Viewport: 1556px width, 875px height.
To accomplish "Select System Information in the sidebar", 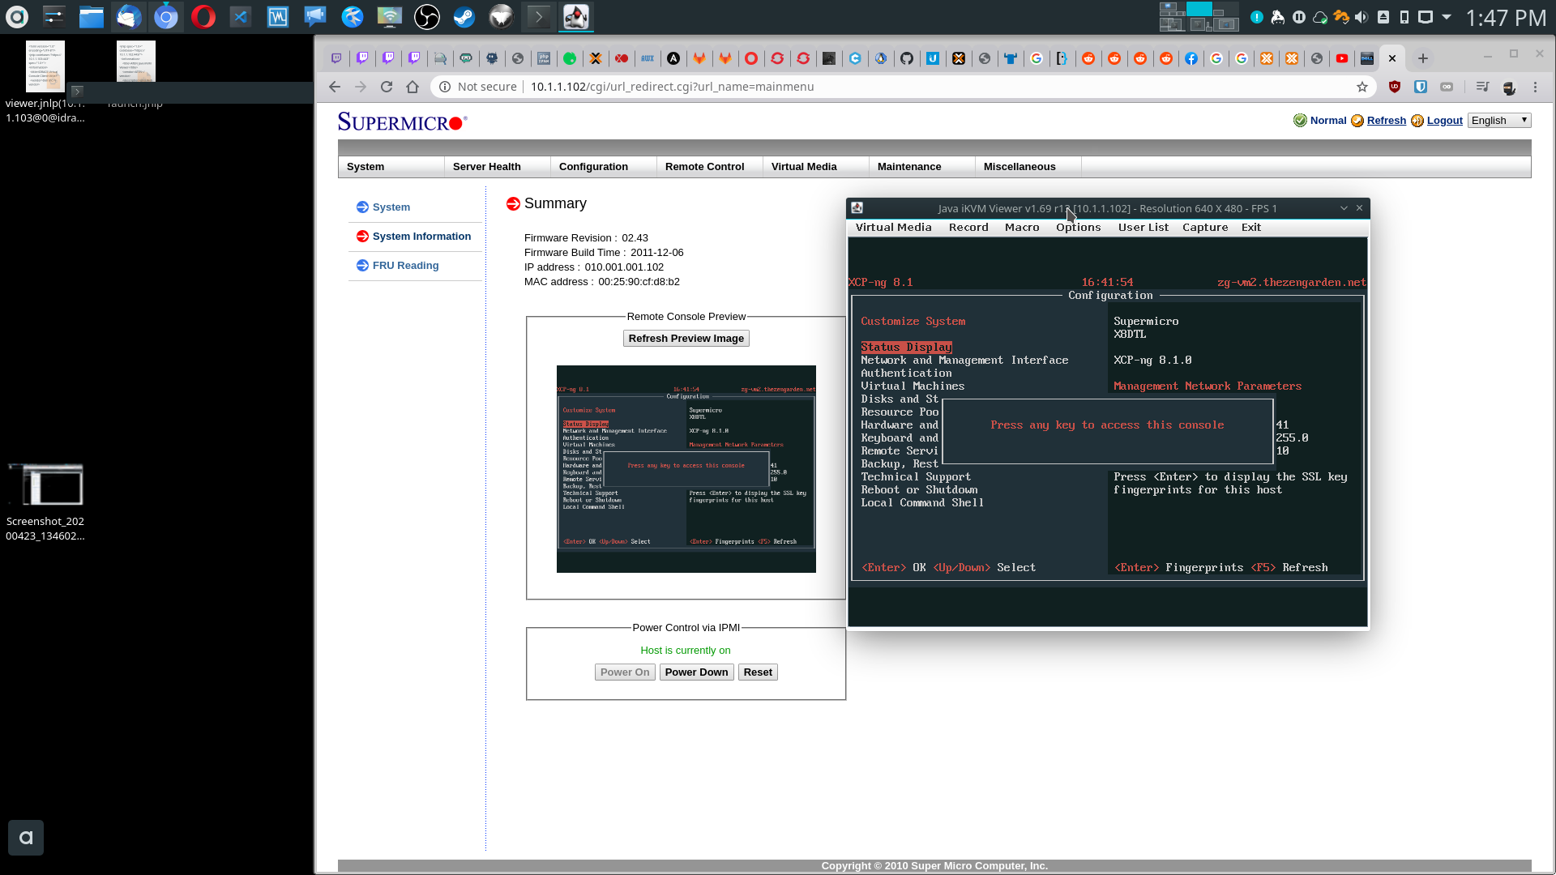I will coord(421,237).
